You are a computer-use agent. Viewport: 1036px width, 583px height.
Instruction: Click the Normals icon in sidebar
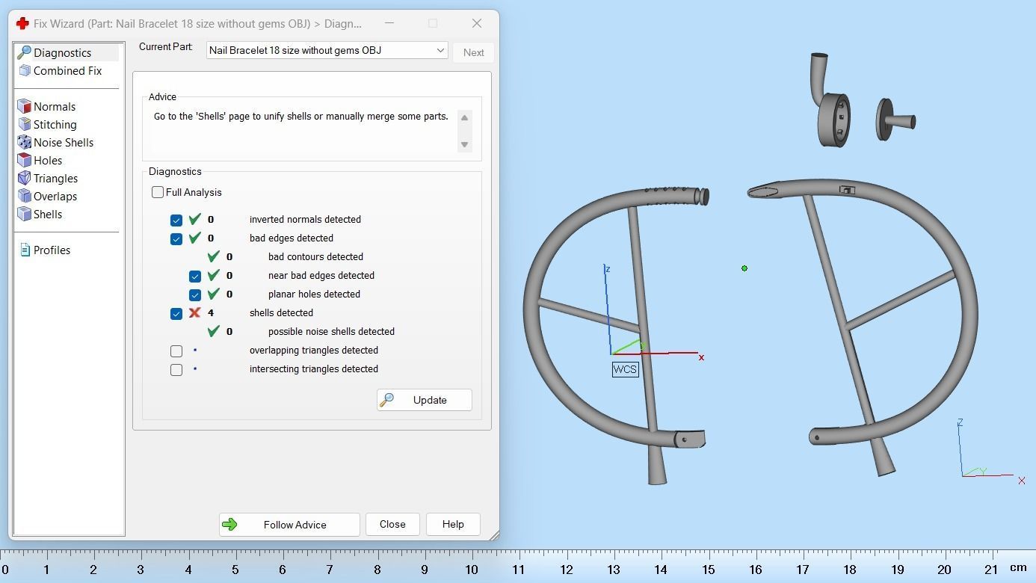(25, 107)
